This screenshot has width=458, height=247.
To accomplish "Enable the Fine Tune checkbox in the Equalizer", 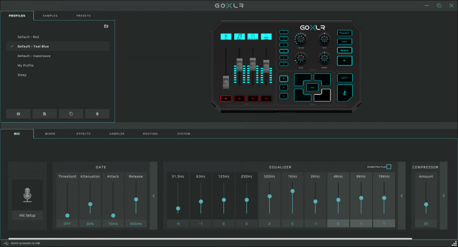I will [389, 167].
